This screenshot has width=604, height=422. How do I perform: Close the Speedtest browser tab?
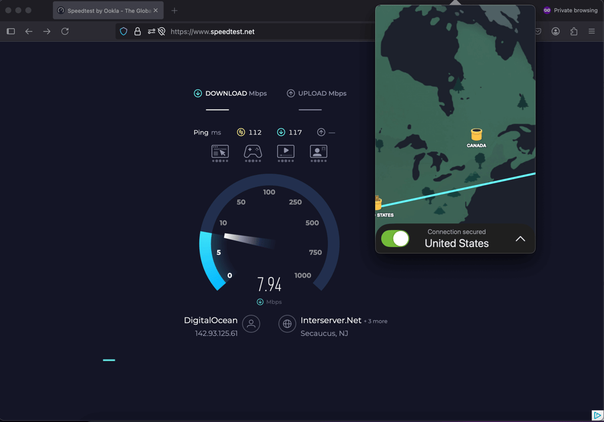pyautogui.click(x=156, y=11)
